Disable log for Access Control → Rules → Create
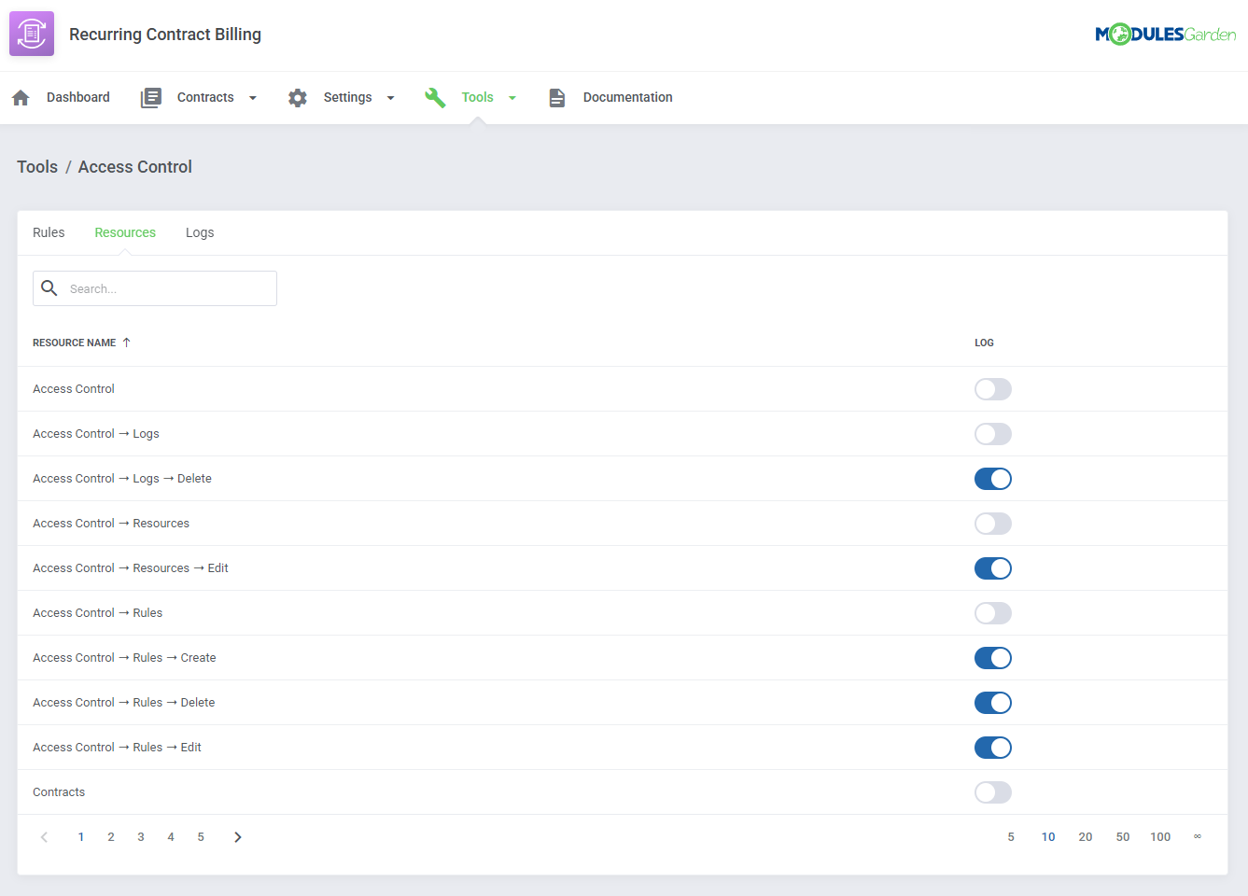Screen dimensions: 1248x896 [x=993, y=658]
